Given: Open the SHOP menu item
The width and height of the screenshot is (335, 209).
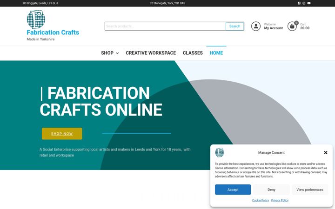Looking at the screenshot, I should tap(107, 53).
